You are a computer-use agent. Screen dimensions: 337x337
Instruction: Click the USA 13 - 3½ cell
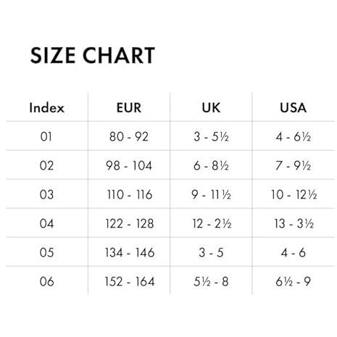click(x=294, y=223)
